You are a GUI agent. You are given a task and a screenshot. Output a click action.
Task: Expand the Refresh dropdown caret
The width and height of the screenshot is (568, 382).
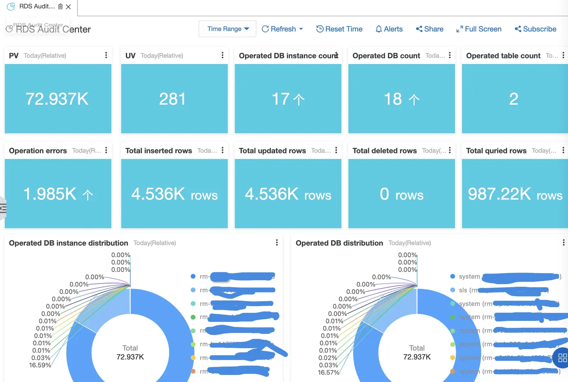(x=301, y=29)
